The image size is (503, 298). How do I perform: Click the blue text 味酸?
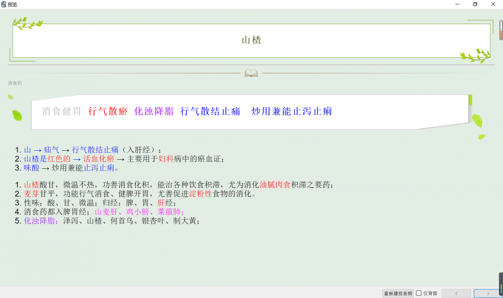coord(31,167)
